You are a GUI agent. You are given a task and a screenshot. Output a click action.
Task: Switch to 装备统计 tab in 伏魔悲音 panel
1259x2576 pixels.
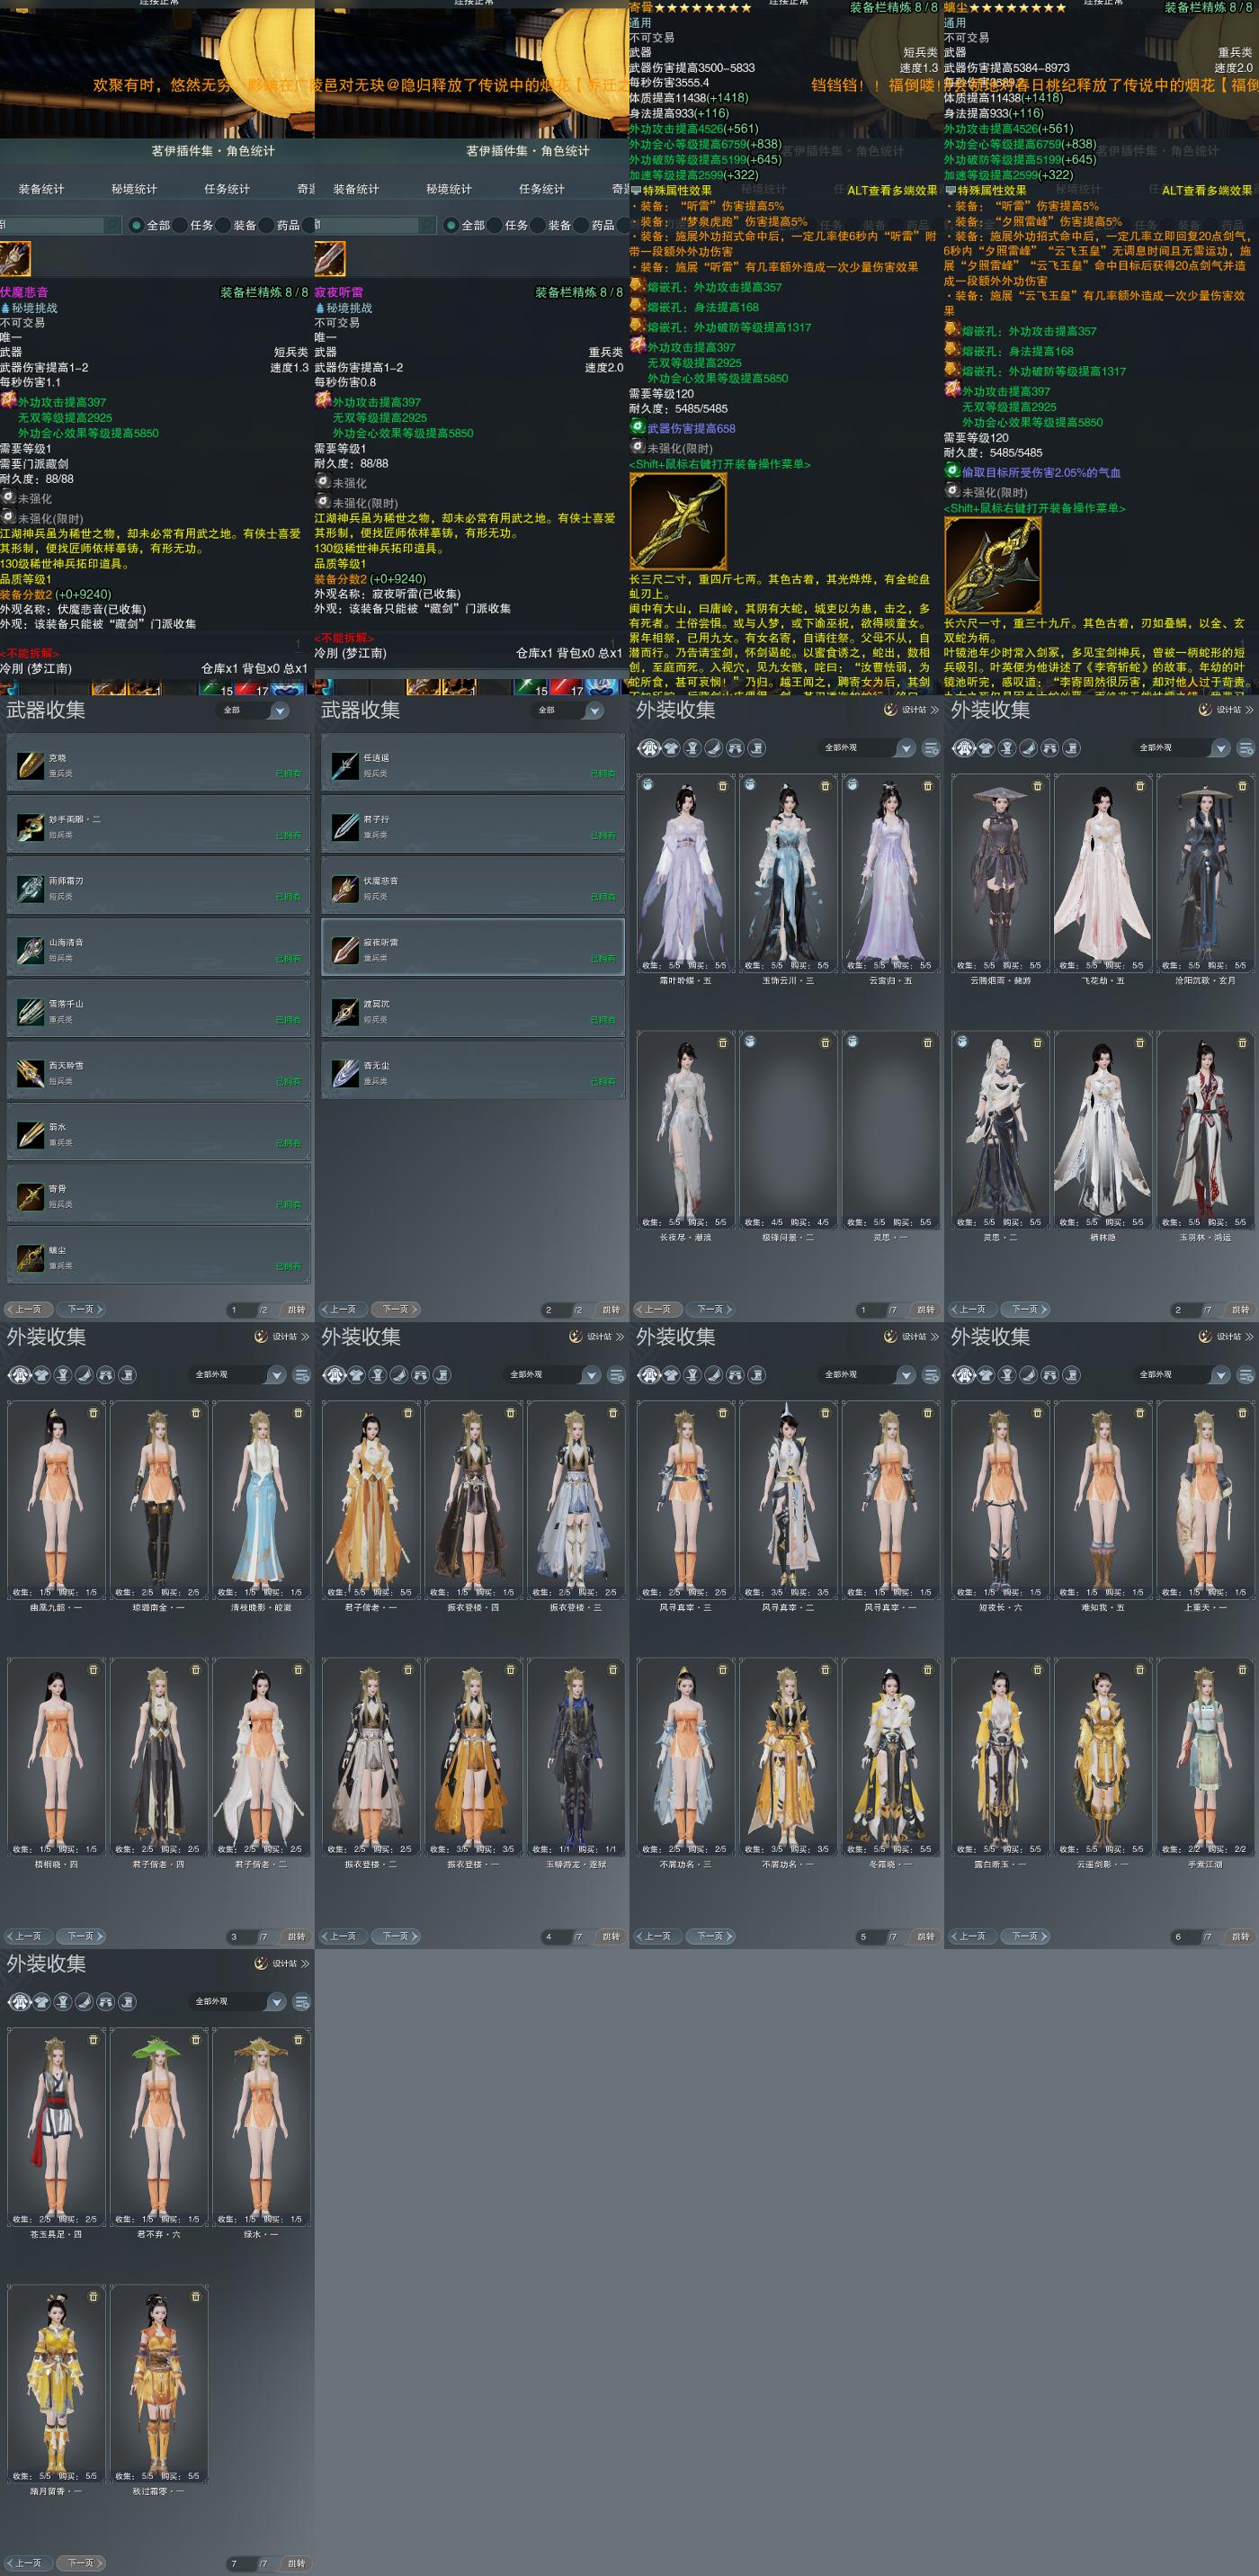click(x=41, y=189)
